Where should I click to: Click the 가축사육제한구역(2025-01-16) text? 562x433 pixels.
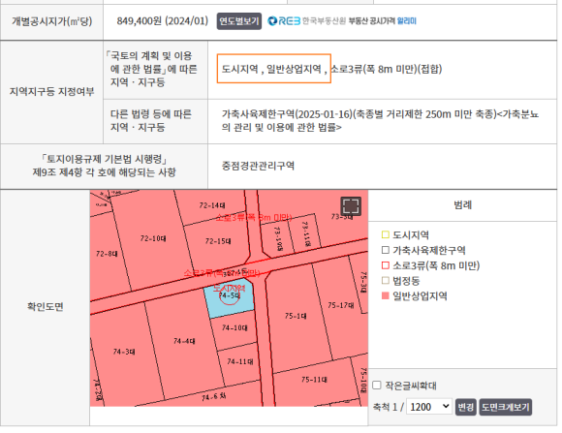point(288,114)
